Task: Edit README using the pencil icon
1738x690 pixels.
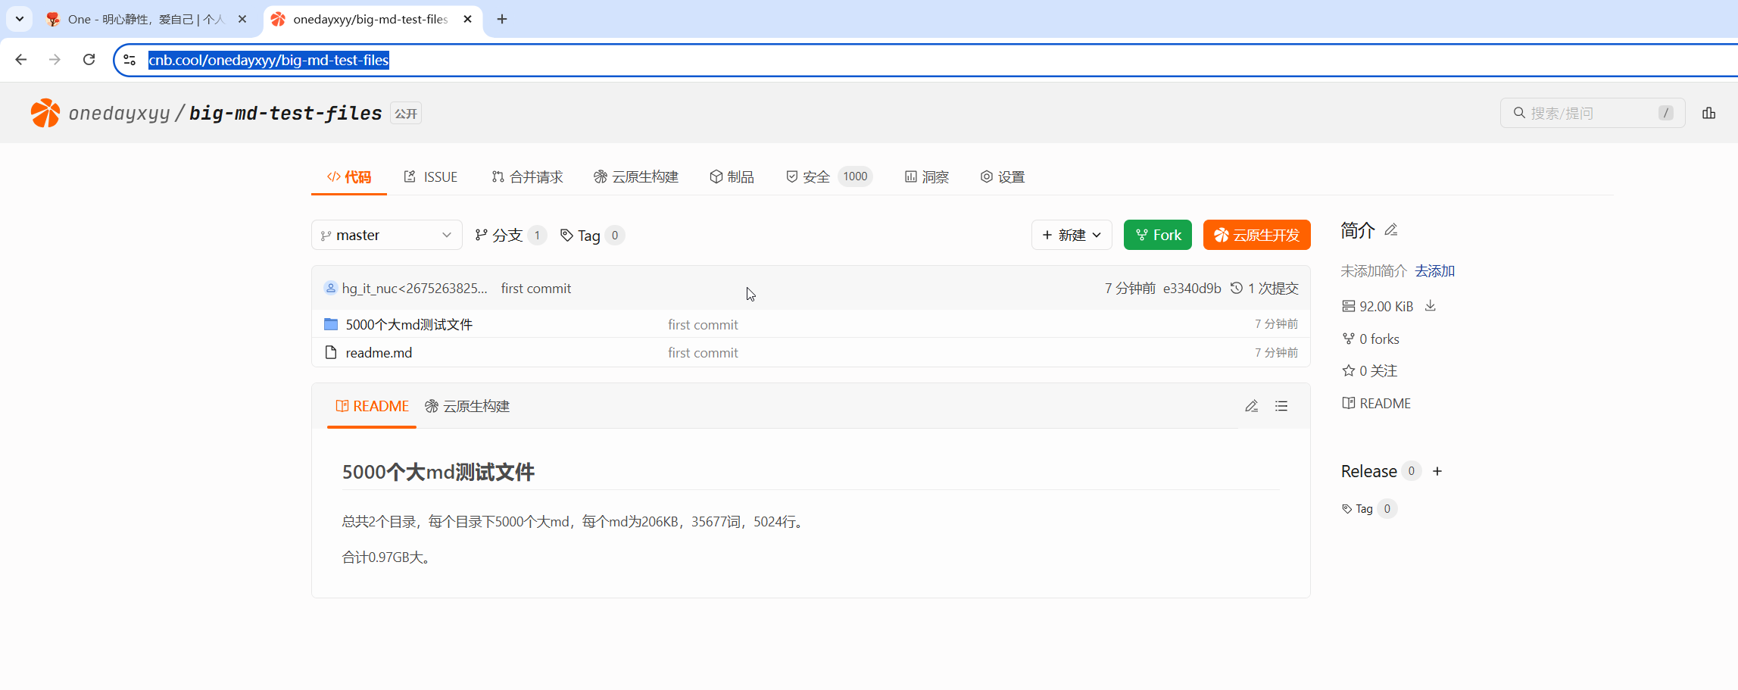Action: pyautogui.click(x=1251, y=407)
